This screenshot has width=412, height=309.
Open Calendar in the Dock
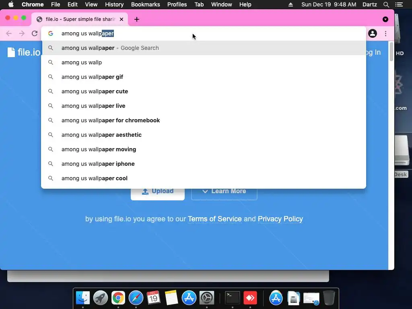pos(153,298)
